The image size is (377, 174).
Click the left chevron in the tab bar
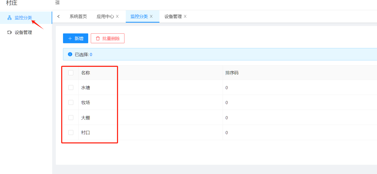pos(59,16)
